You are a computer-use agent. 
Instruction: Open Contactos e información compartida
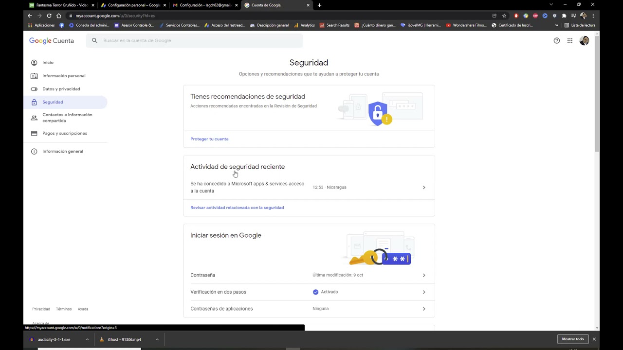[67, 118]
